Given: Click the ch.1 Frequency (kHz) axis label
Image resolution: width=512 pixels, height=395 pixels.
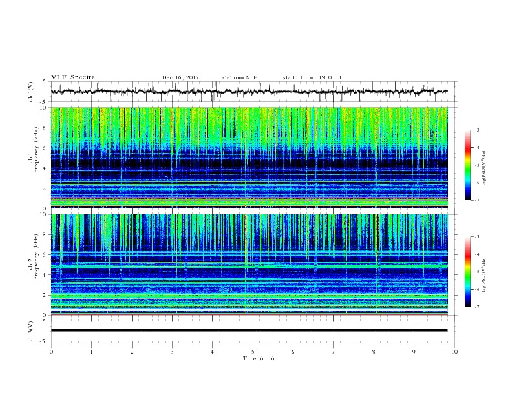Looking at the screenshot, I should [x=34, y=157].
